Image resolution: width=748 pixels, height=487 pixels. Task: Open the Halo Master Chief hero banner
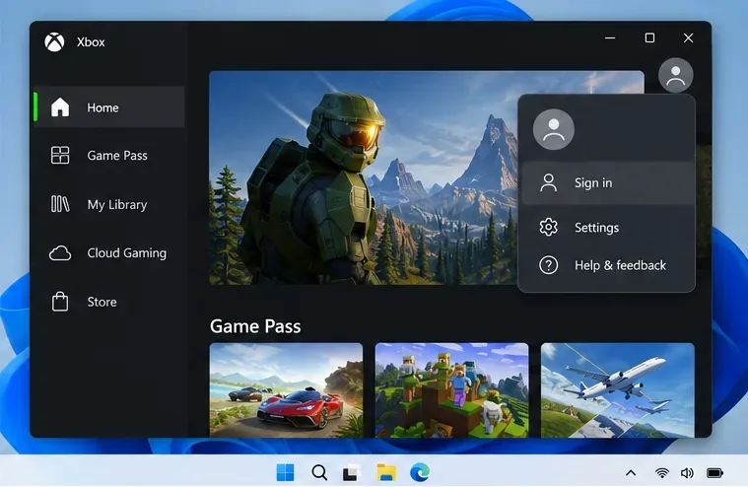(364, 177)
